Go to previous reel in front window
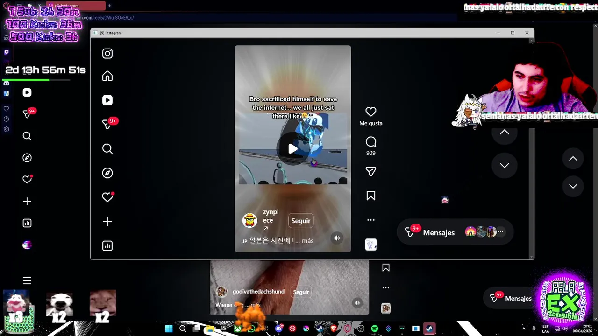 pos(505,132)
